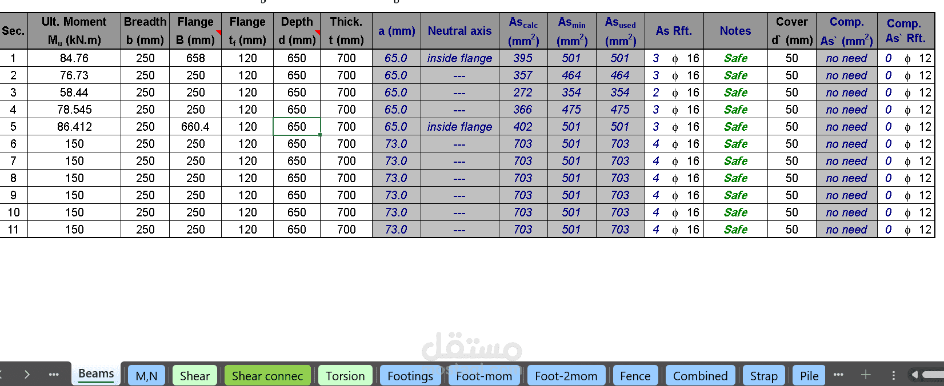
Task: Click the As used header cell
Action: pyautogui.click(x=621, y=31)
